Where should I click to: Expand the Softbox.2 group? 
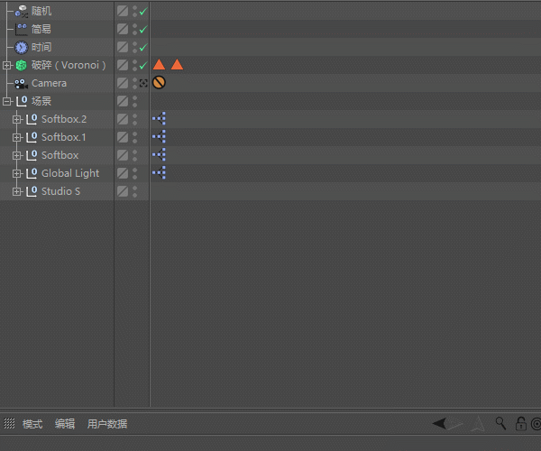(x=16, y=119)
